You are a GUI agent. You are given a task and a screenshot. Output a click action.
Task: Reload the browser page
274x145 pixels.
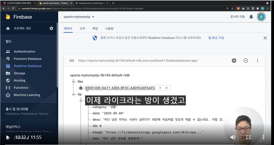pyautogui.click(x=13, y=8)
